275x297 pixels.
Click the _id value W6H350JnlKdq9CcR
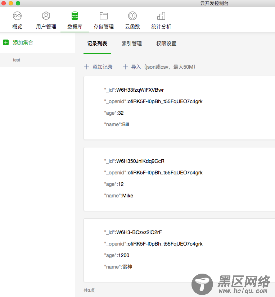(140, 161)
